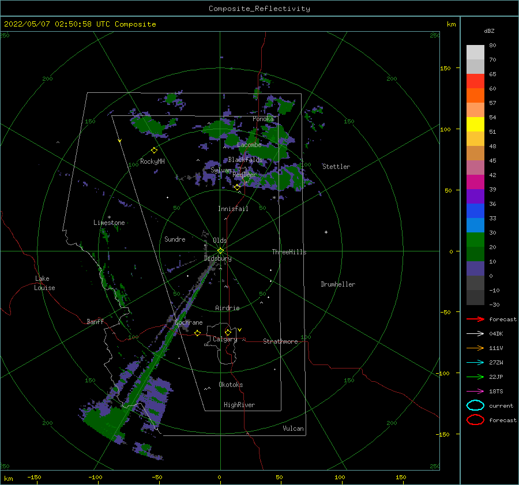Select the green 30 dBZ legend swatch

click(475, 239)
